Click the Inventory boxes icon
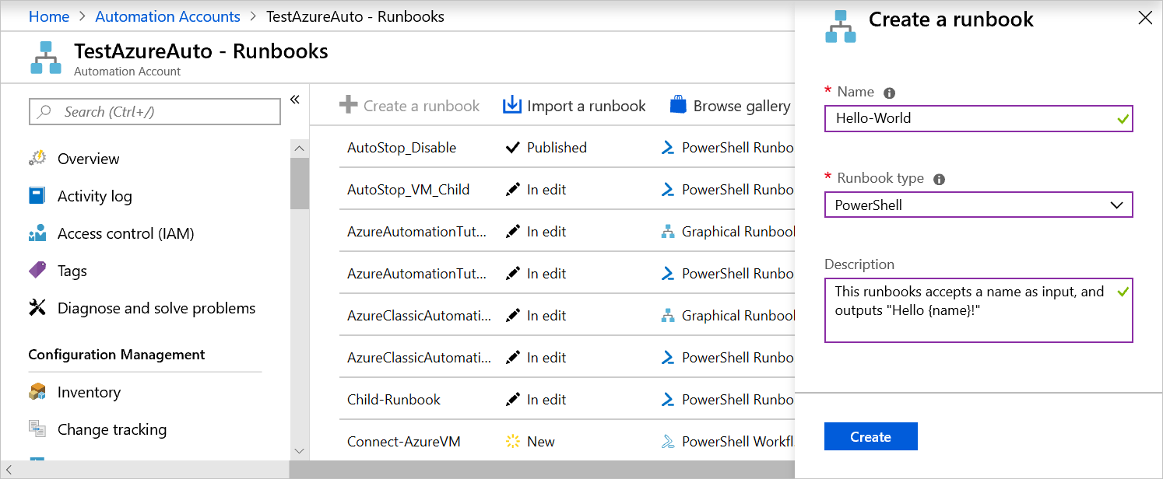The height and width of the screenshot is (497, 1163). pyautogui.click(x=37, y=392)
